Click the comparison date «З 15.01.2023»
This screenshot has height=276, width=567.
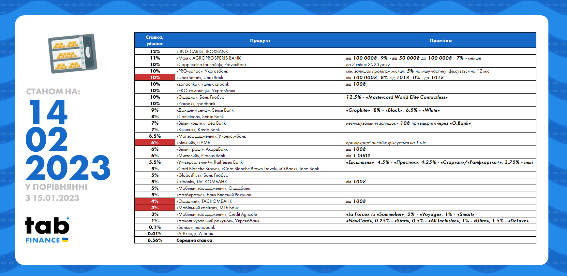click(x=52, y=198)
